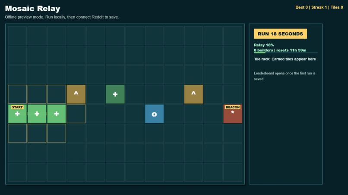Click the 'Best 0' stat
Viewport: 348px width, 195px height.
[x=301, y=7]
